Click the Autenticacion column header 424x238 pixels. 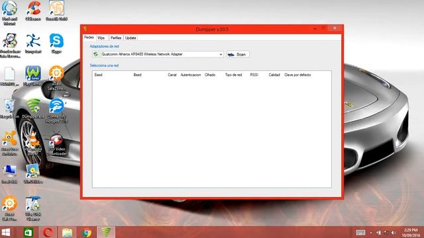click(191, 75)
